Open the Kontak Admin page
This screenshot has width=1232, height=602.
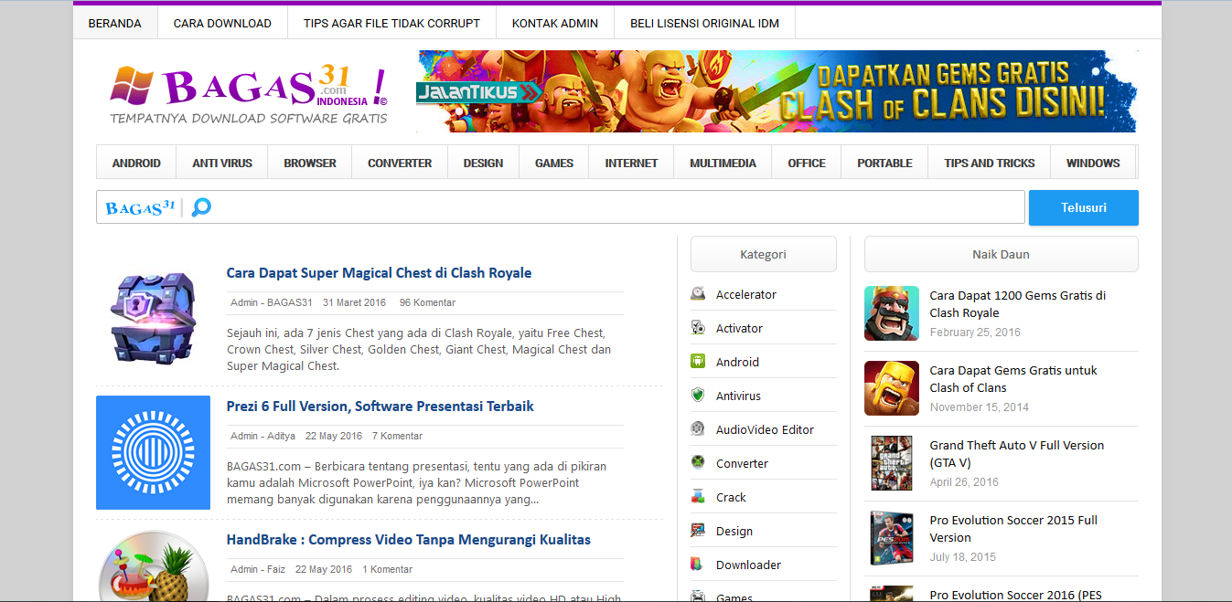tap(555, 23)
